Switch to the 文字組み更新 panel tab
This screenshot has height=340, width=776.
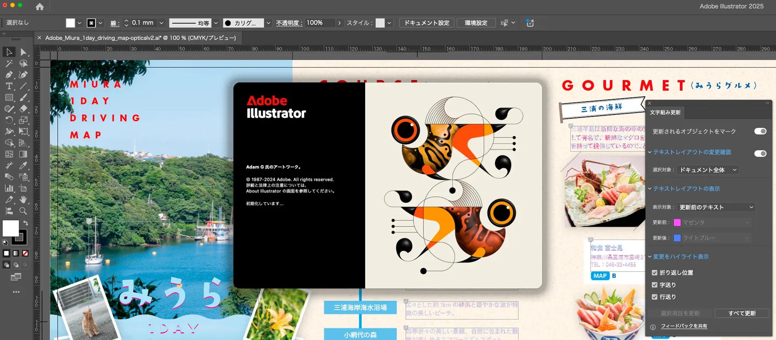(665, 113)
